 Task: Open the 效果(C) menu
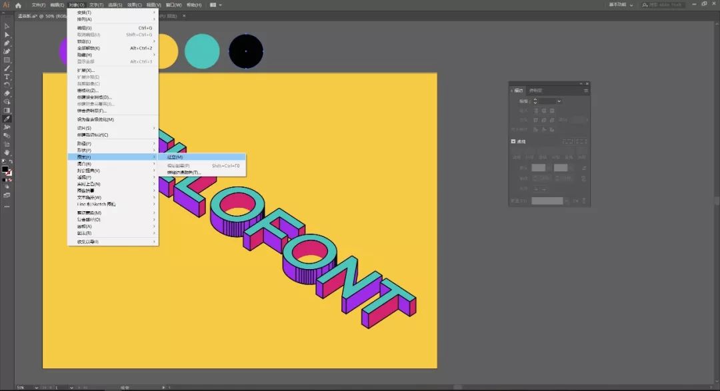click(x=135, y=5)
